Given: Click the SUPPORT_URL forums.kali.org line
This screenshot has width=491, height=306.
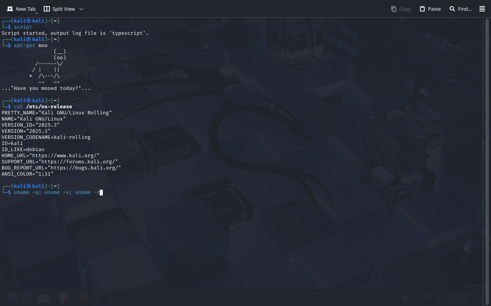Looking at the screenshot, I should (60, 162).
